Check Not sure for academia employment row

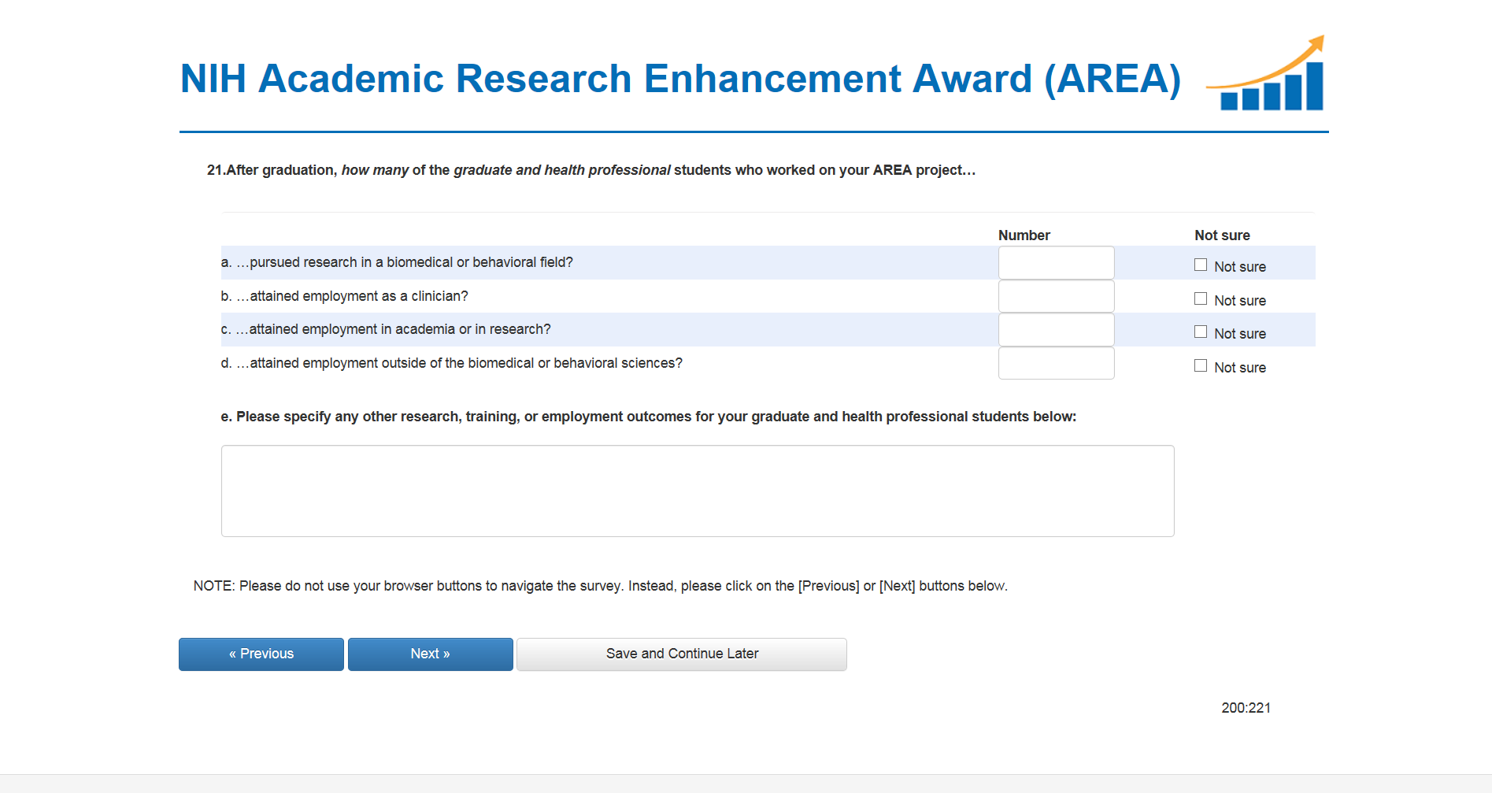tap(1201, 332)
